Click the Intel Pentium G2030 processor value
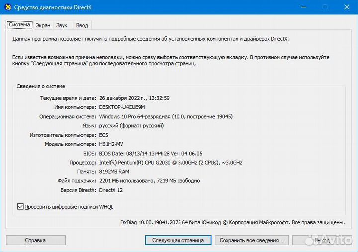The width and height of the screenshot is (358, 252). tap(171, 163)
